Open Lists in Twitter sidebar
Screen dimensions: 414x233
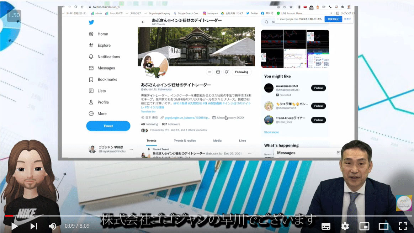tap(97, 91)
